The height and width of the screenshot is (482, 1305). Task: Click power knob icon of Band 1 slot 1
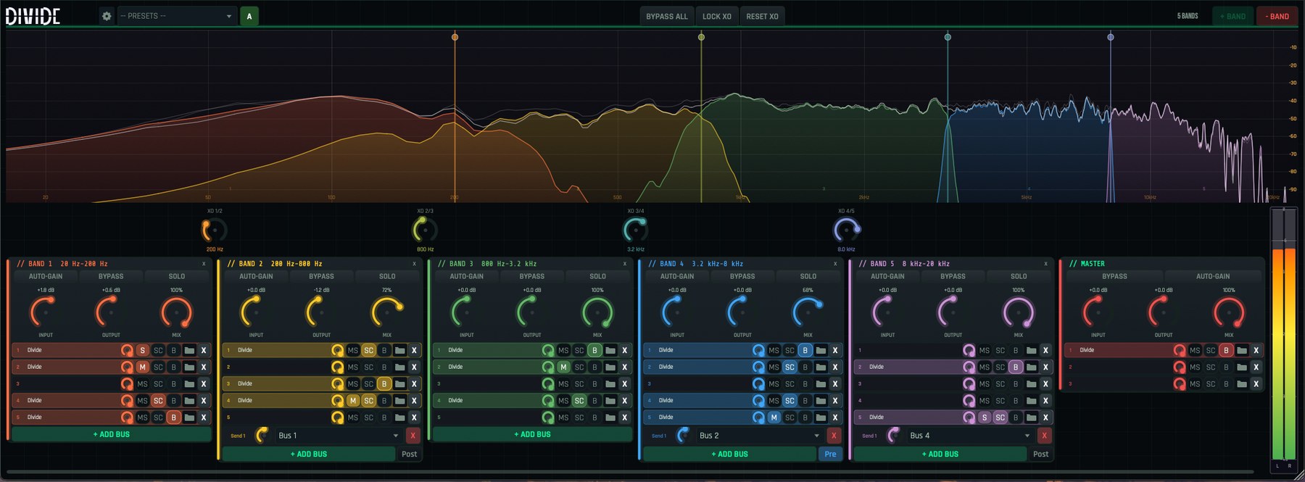(x=127, y=350)
